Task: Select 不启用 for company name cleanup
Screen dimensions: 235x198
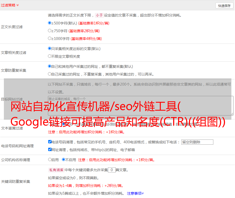Action: click(63, 160)
